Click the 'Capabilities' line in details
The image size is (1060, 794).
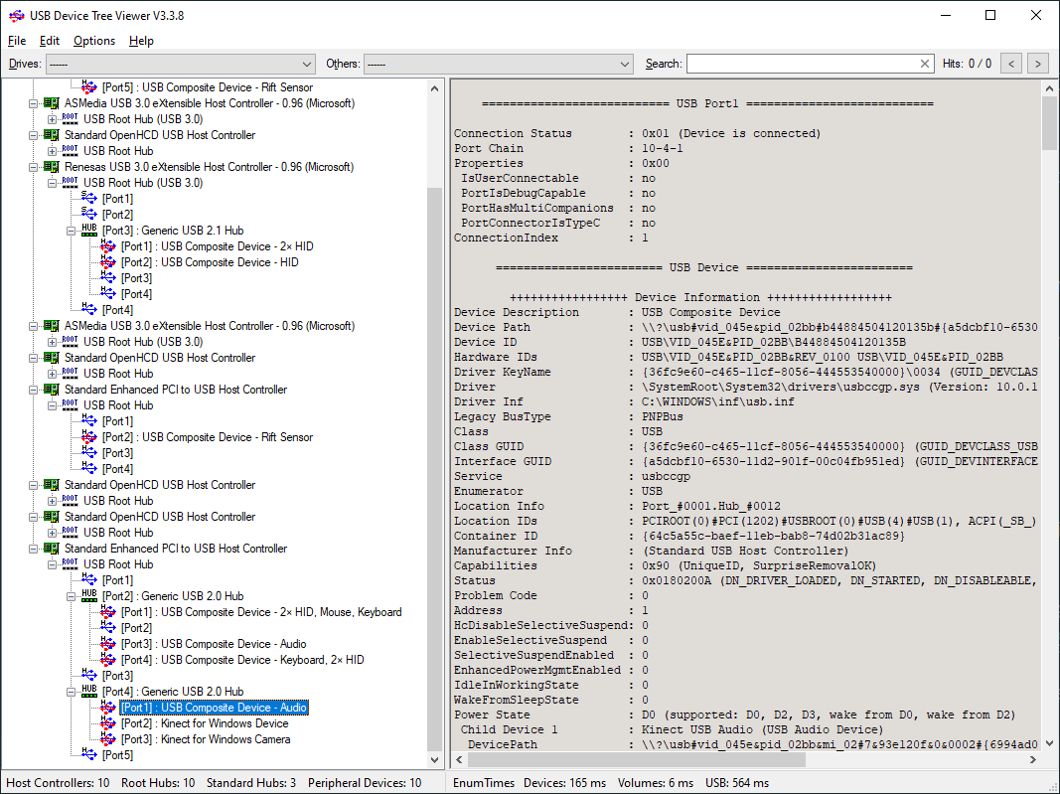point(666,565)
